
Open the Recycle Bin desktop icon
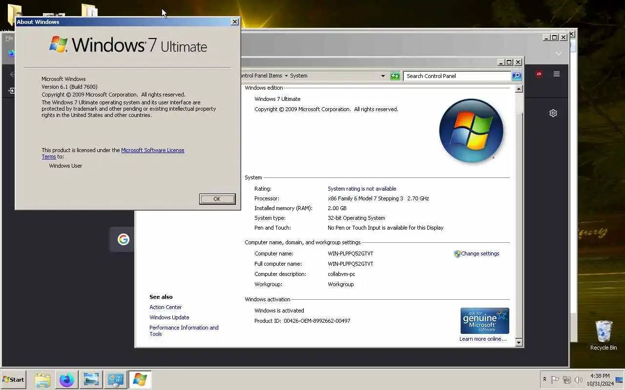pyautogui.click(x=604, y=335)
